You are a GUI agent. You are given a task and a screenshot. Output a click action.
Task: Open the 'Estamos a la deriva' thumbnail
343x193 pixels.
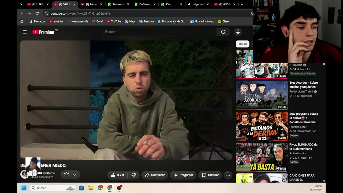click(262, 126)
